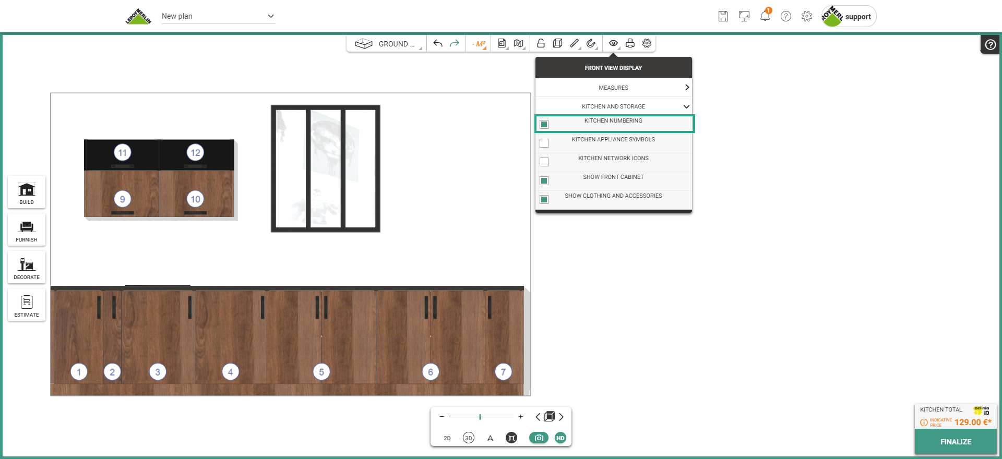1002x459 pixels.
Task: Open the New plan dropdown
Action: coord(218,16)
